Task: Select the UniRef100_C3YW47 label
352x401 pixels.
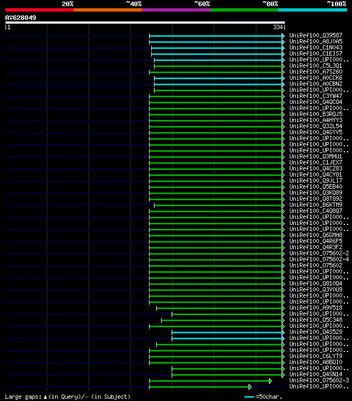Action: tap(316, 96)
